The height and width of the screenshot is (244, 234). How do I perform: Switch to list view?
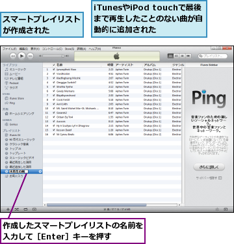click(x=171, y=56)
